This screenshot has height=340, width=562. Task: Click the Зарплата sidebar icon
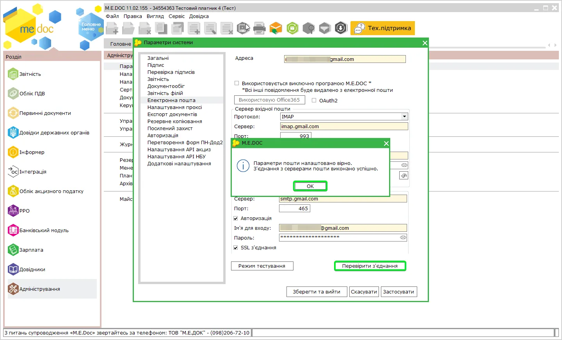click(13, 250)
